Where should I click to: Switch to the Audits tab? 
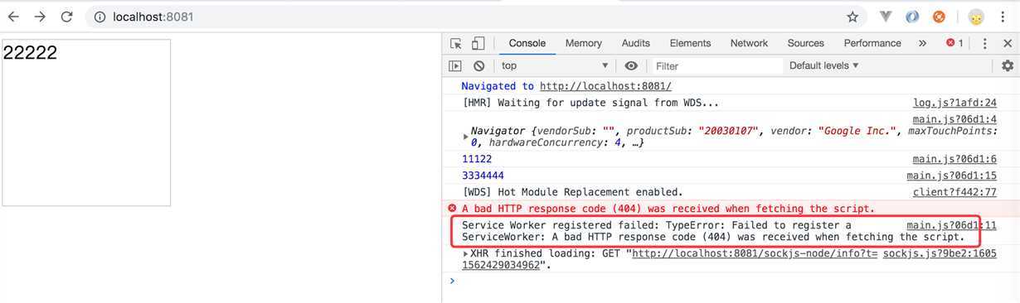click(636, 43)
